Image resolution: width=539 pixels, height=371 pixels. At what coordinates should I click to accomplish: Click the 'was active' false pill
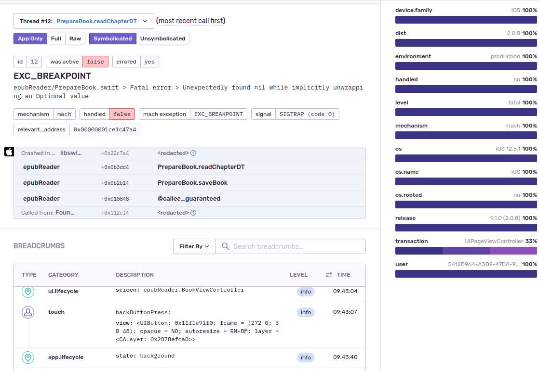(95, 62)
